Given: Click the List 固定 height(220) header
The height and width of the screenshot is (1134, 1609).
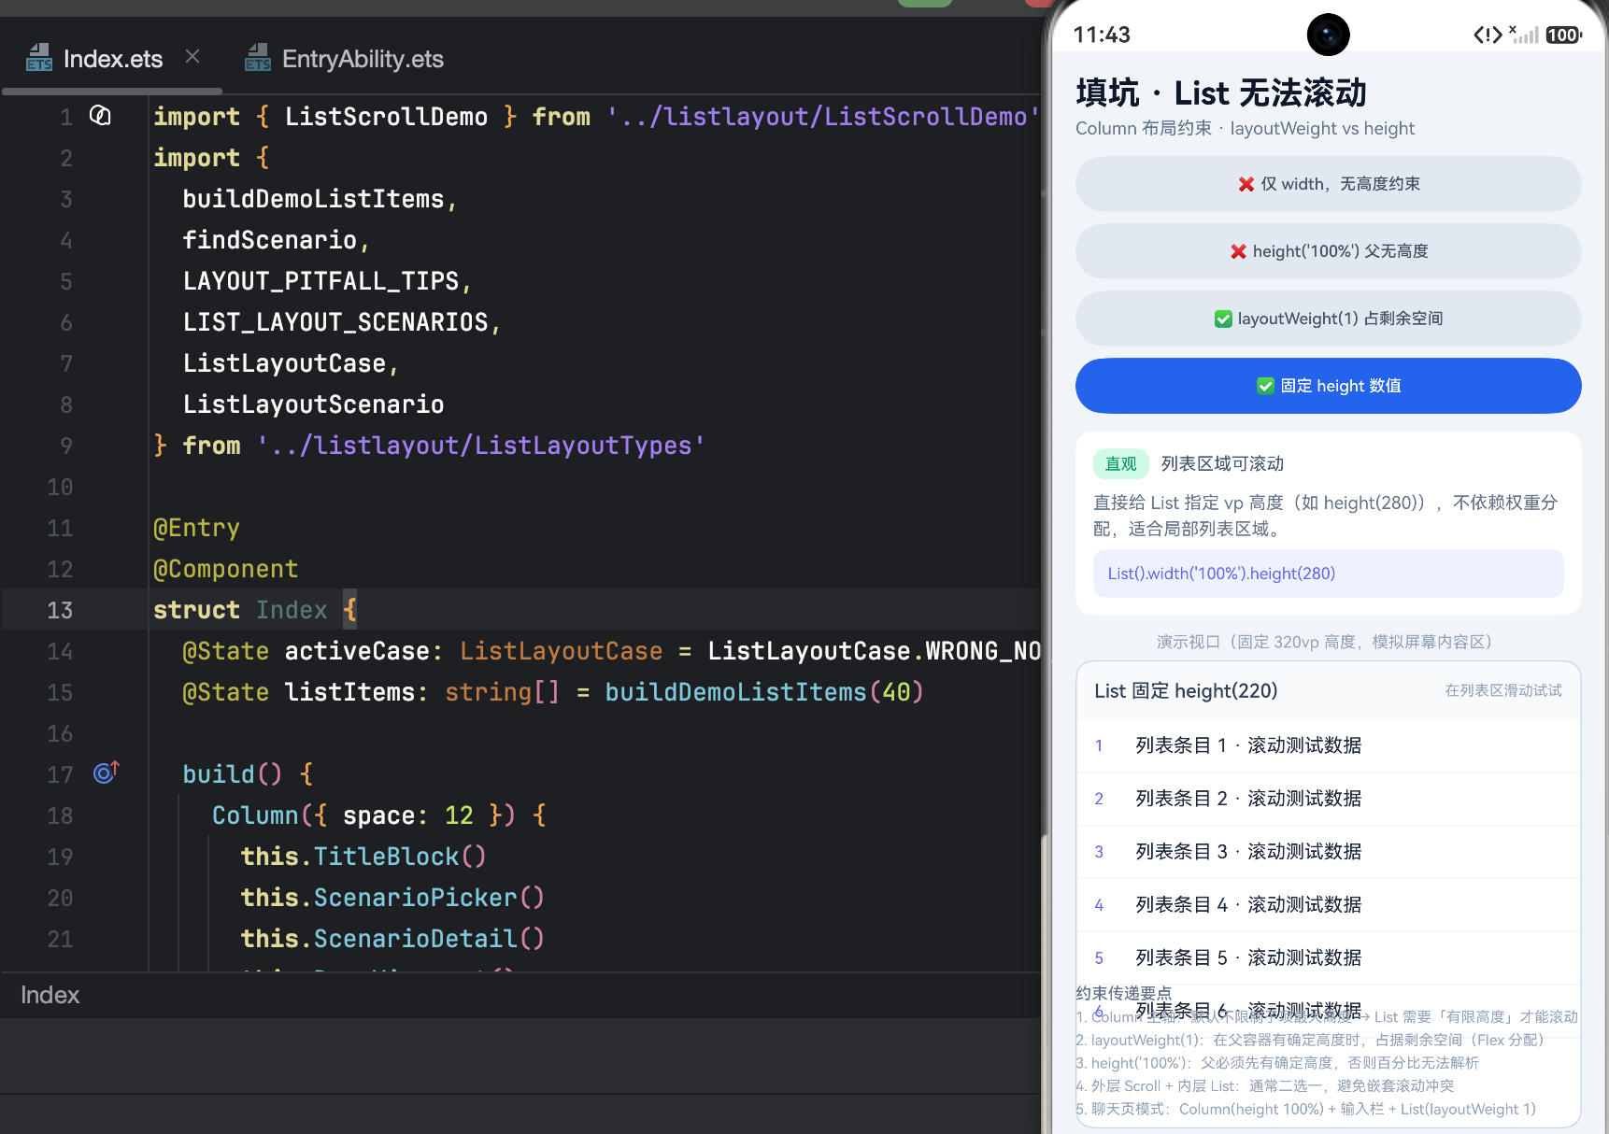Looking at the screenshot, I should pyautogui.click(x=1186, y=690).
